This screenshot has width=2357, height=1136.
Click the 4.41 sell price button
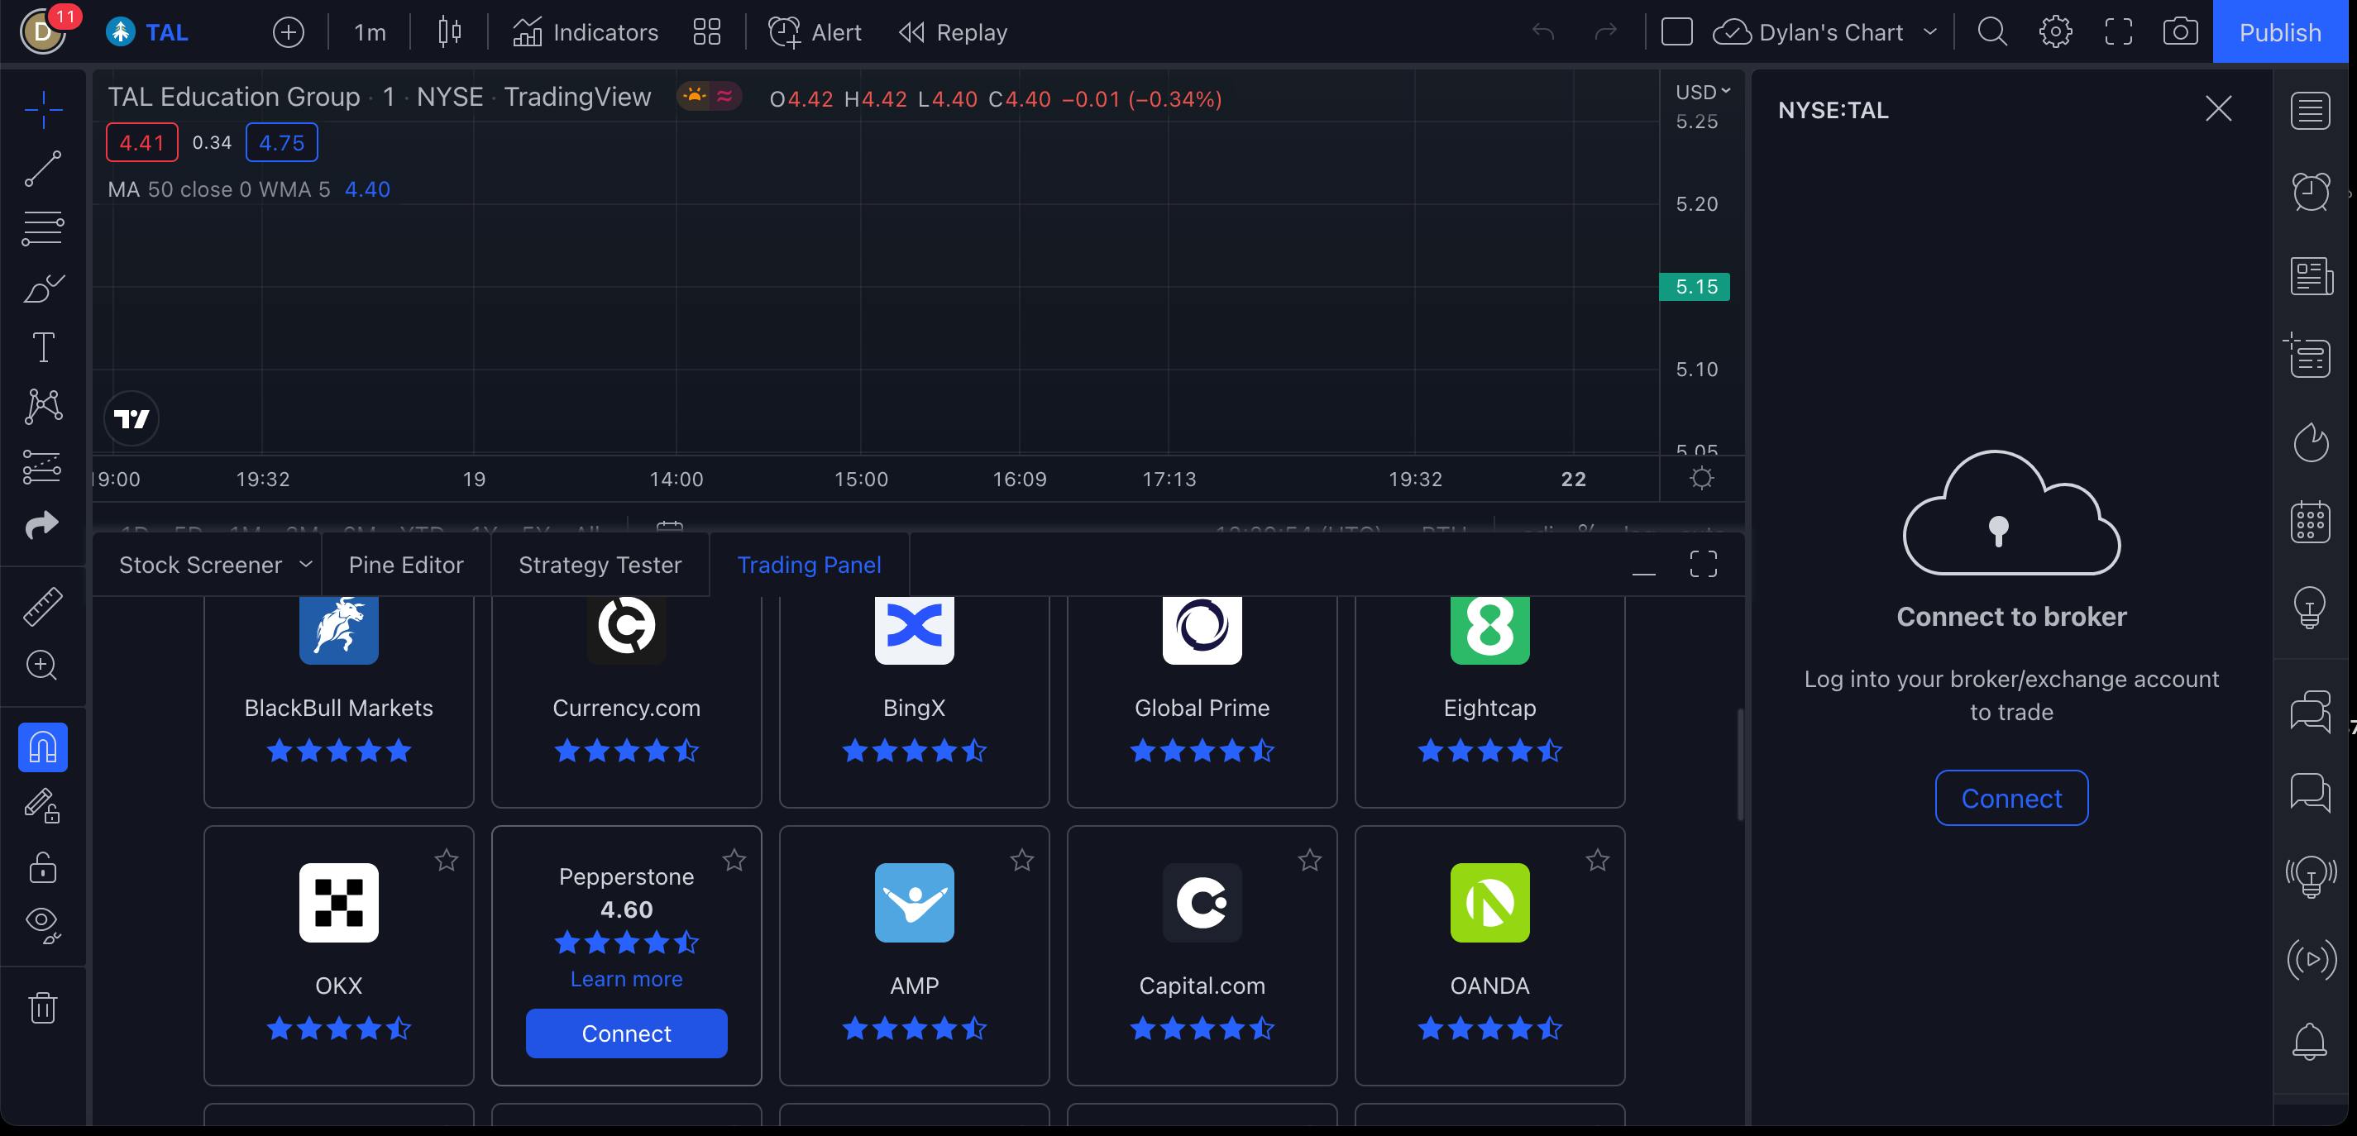(141, 143)
